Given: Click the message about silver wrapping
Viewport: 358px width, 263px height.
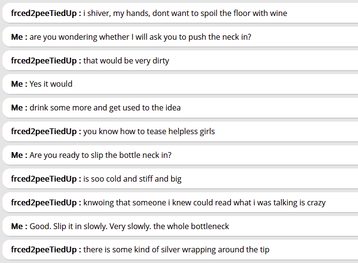Looking at the screenshot, I should click(x=176, y=250).
